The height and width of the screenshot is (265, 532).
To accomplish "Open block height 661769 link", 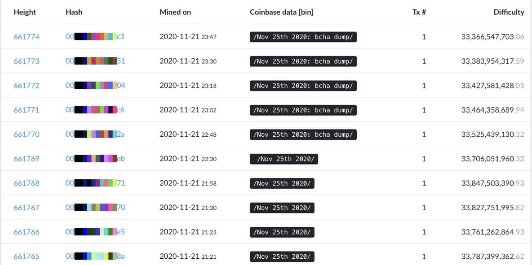I will coord(27,158).
